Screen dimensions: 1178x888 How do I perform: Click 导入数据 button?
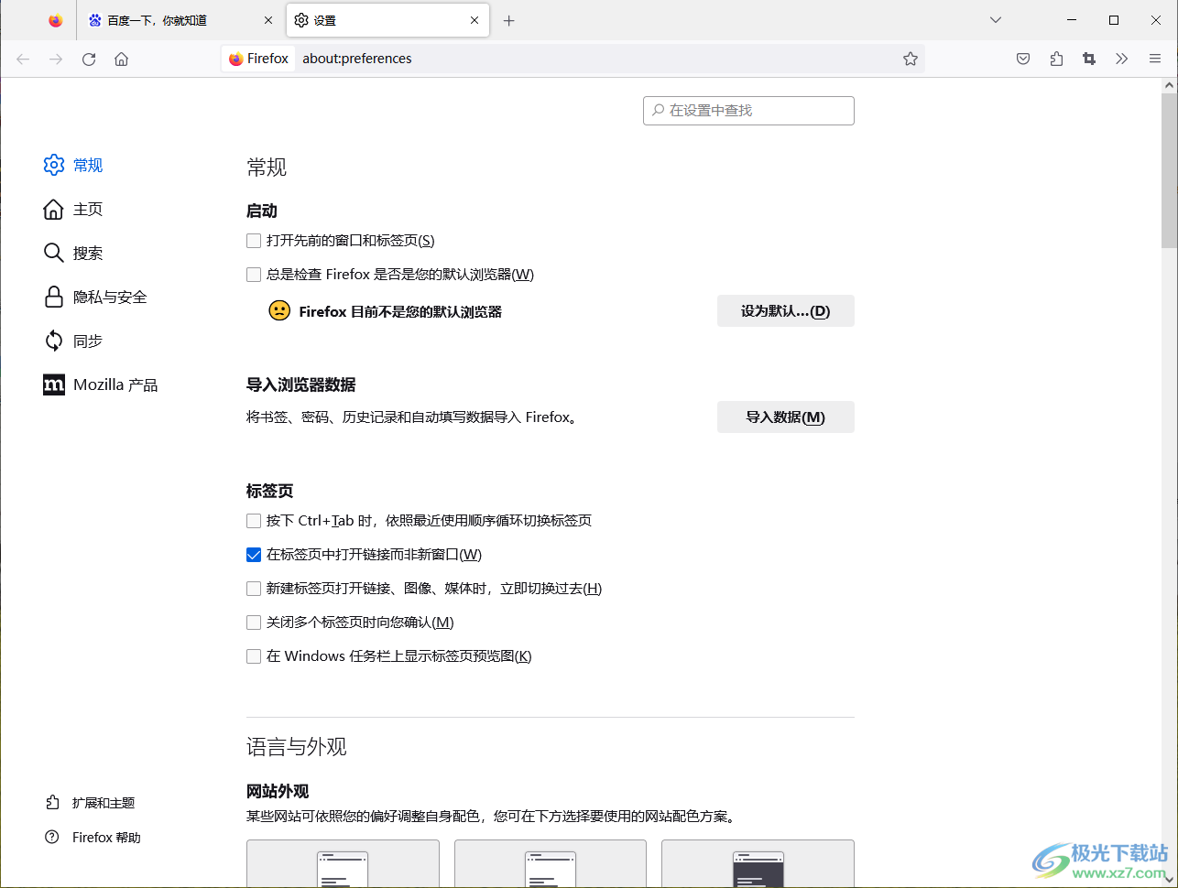[786, 417]
